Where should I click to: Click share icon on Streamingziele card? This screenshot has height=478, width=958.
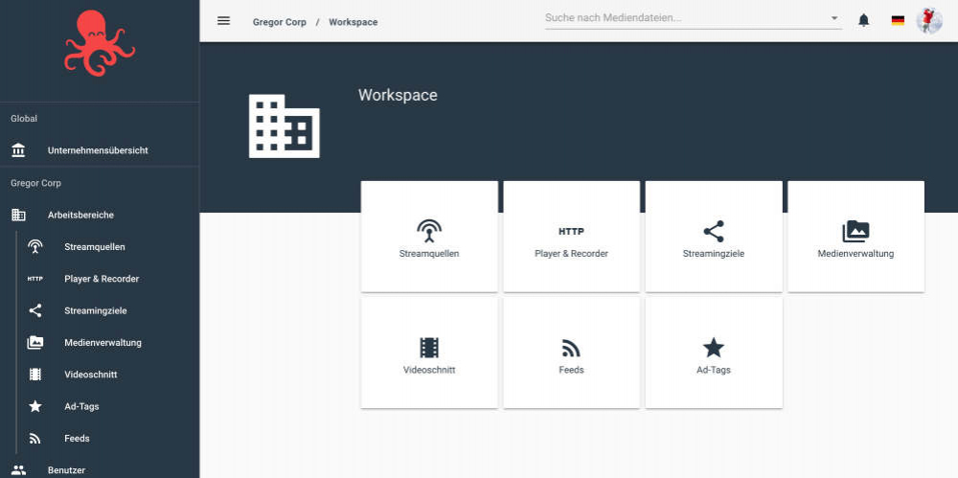tap(714, 232)
